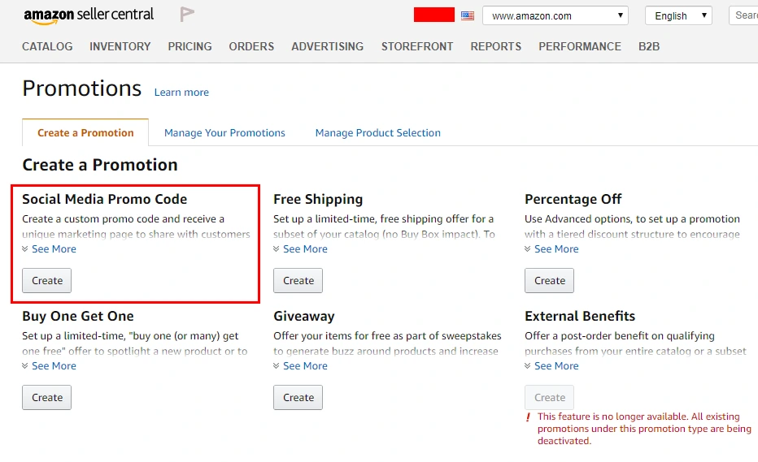Switch to the Manage Product Selection tab
The width and height of the screenshot is (758, 462).
coord(378,133)
